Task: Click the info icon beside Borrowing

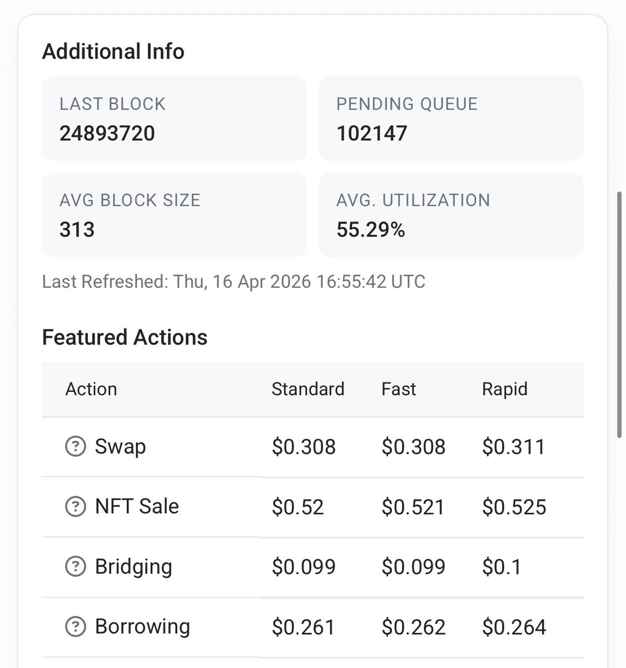Action: point(76,627)
